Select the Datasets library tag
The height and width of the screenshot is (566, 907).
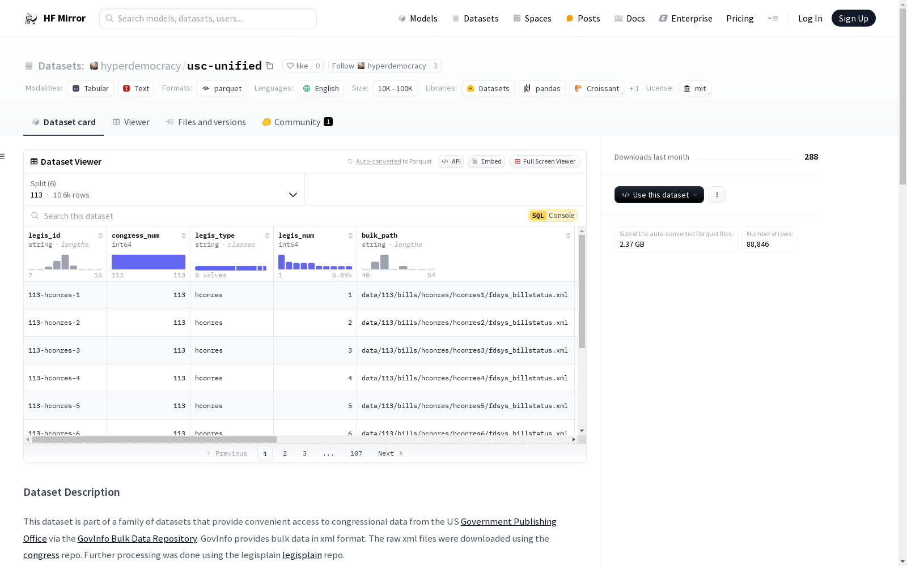[x=488, y=88]
